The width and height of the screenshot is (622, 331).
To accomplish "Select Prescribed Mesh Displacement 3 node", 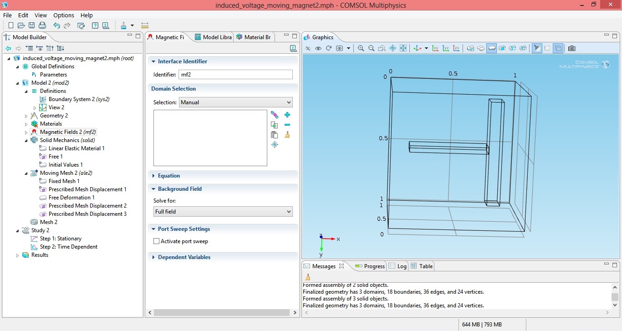I will pos(87,214).
